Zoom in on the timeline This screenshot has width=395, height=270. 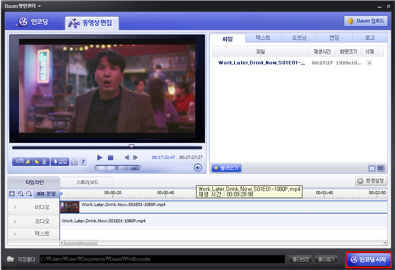(21, 194)
